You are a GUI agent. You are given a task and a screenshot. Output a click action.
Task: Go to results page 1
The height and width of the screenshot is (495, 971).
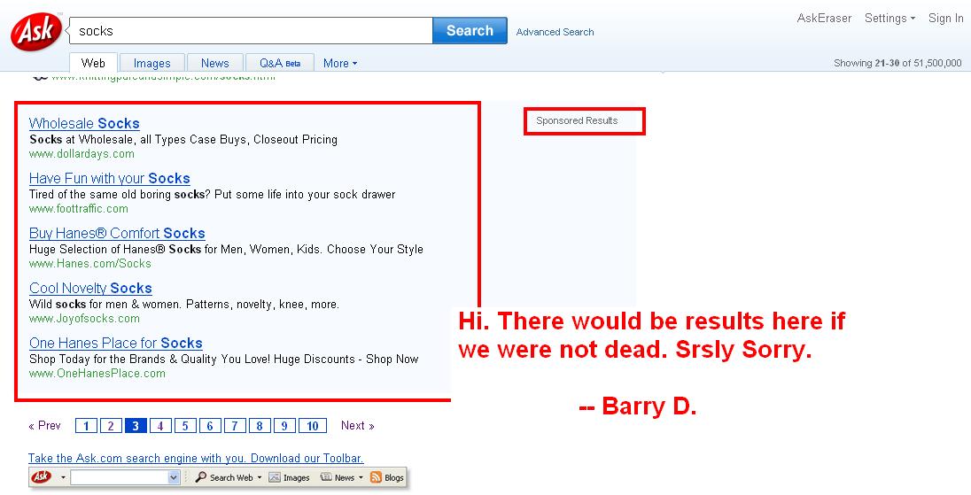pos(86,426)
